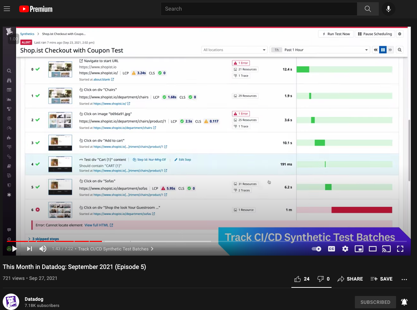Screen dimensions: 417x310
Task: Open 2 Traces on step 5
Action: (242, 190)
